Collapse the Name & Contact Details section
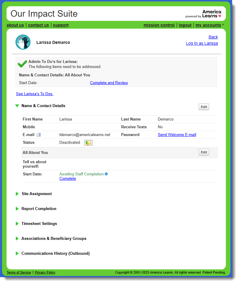Screen dimensions: 239x284 click(x=17, y=106)
